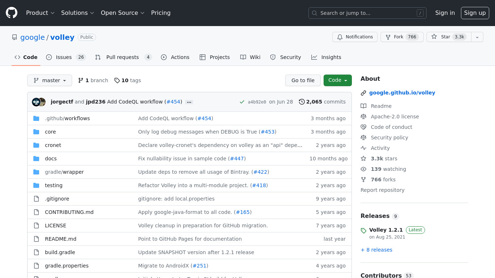Focus the Search or jump to field
This screenshot has width=495, height=278.
367,13
